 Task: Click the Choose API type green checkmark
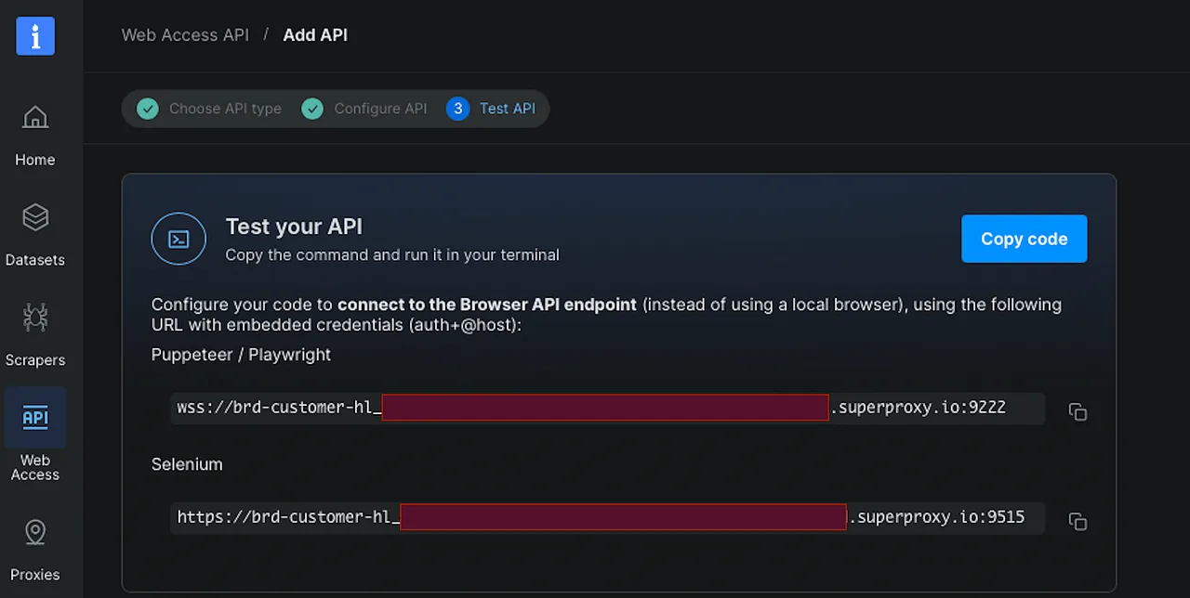148,109
